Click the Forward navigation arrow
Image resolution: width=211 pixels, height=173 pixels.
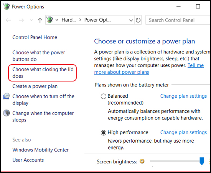pos(21,20)
